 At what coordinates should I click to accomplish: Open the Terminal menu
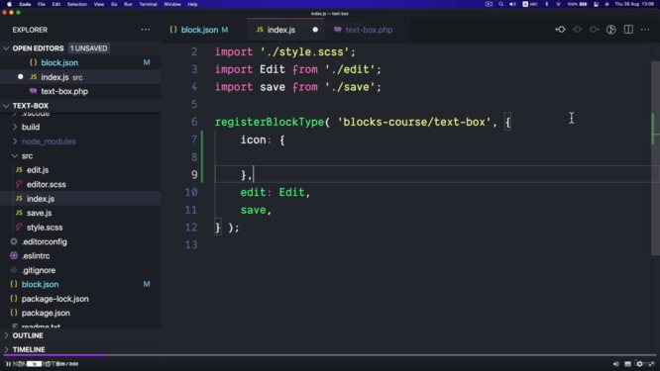pos(148,4)
